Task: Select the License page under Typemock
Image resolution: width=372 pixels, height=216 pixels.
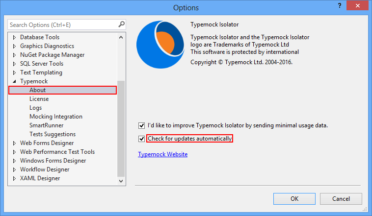Action: [39, 99]
